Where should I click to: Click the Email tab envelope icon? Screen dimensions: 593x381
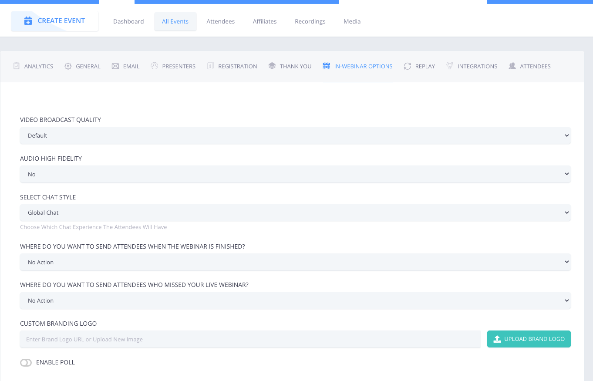(x=115, y=66)
